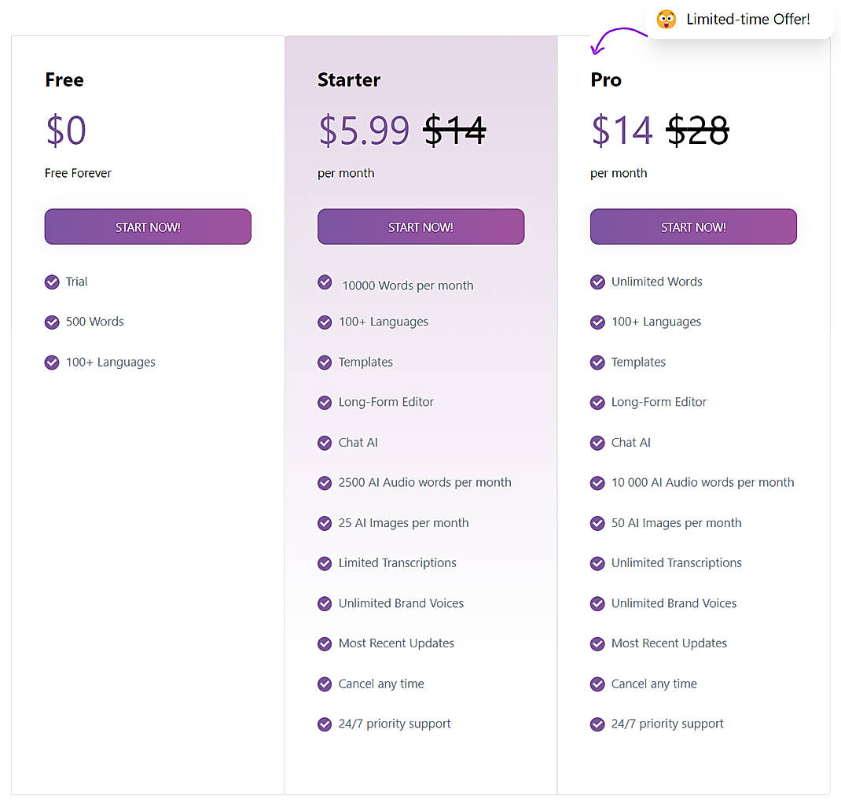Viewport: 841px width, 807px height.
Task: Click Long-Form Editor text in Starter plan
Action: point(386,402)
